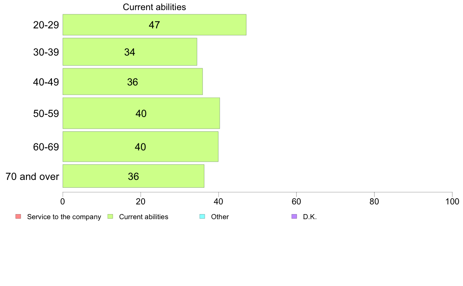Image resolution: width=463 pixels, height=286 pixels.
Task: Click the cyan Other legend swatch
Action: pos(202,216)
